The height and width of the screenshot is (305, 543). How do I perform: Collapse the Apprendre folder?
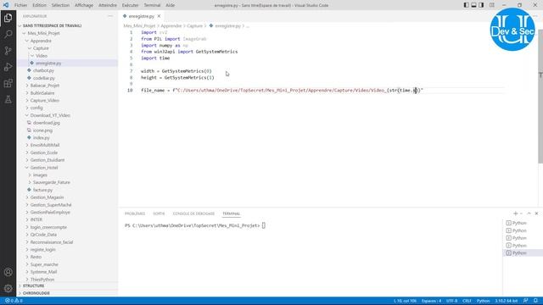click(41, 41)
